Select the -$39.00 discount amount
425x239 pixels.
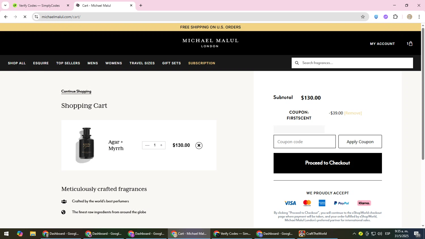click(x=336, y=113)
